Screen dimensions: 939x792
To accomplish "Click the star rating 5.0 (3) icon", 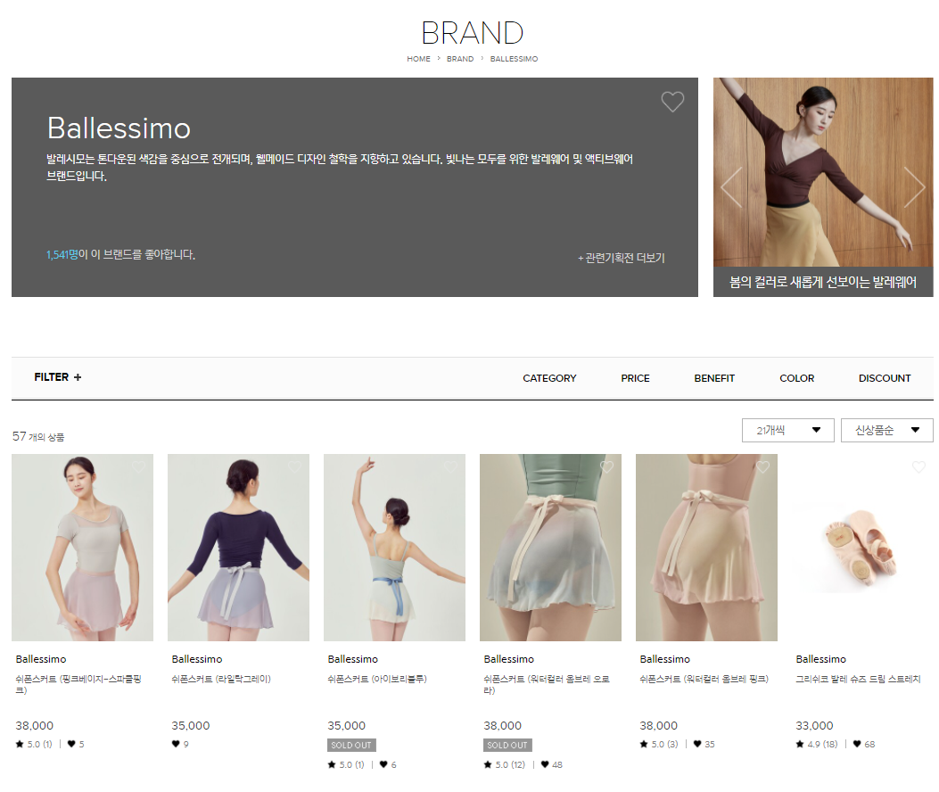I will 644,744.
